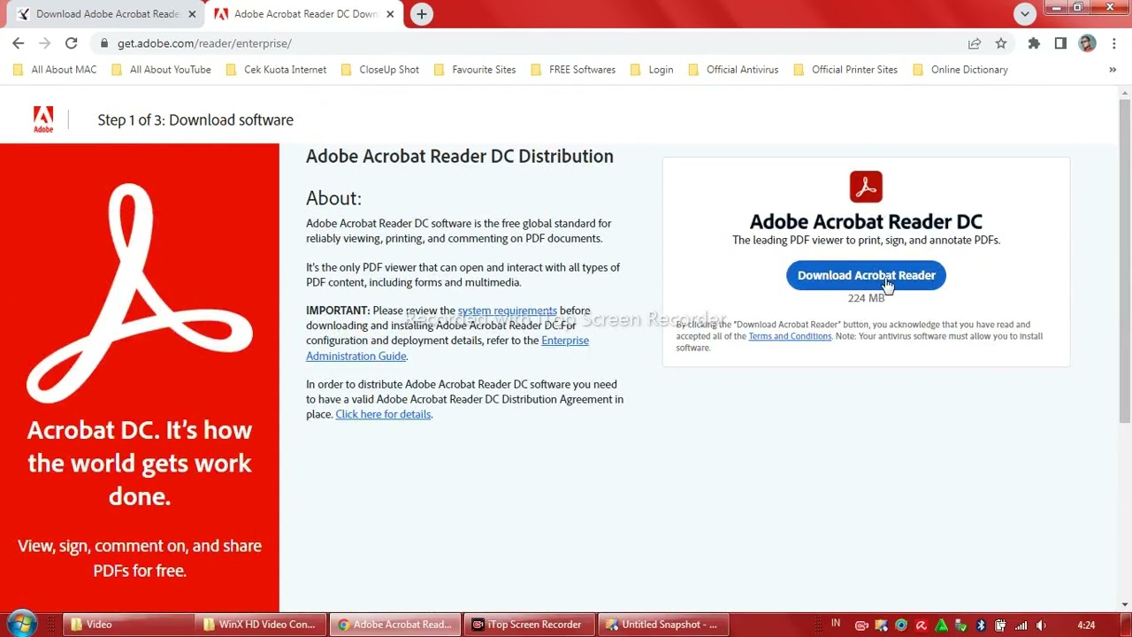Open the Favourite Sites bookmark folder
The width and height of the screenshot is (1132, 637).
coord(475,70)
